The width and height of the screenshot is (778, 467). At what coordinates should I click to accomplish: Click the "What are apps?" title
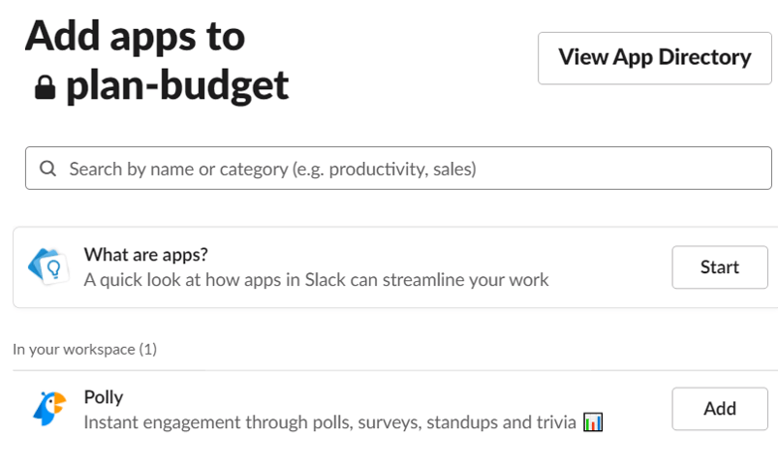[x=146, y=255]
